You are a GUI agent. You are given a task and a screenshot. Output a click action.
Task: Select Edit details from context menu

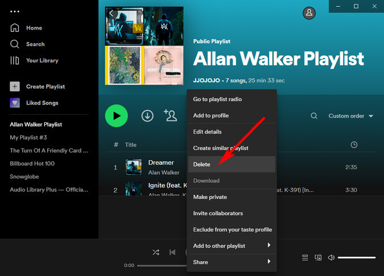[232, 132]
